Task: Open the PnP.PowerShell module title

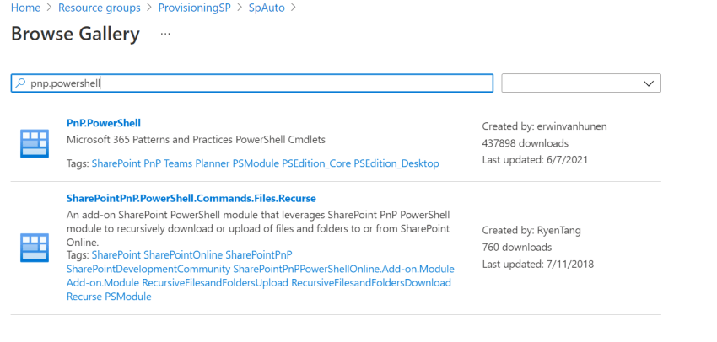Action: [x=103, y=123]
